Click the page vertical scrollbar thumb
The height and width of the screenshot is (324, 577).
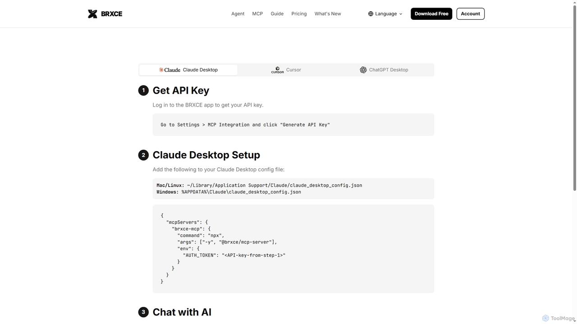pos(574,98)
